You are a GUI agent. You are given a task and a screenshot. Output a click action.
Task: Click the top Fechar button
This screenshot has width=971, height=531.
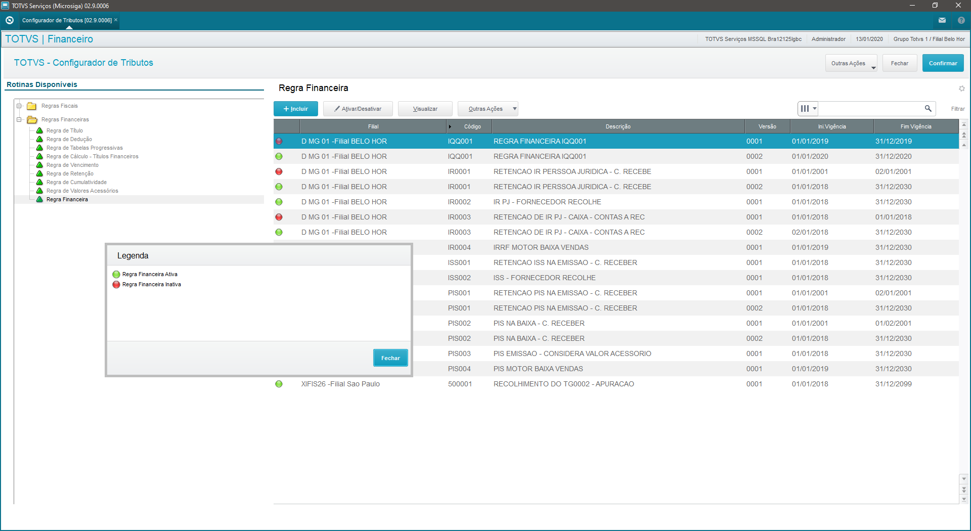pyautogui.click(x=900, y=63)
